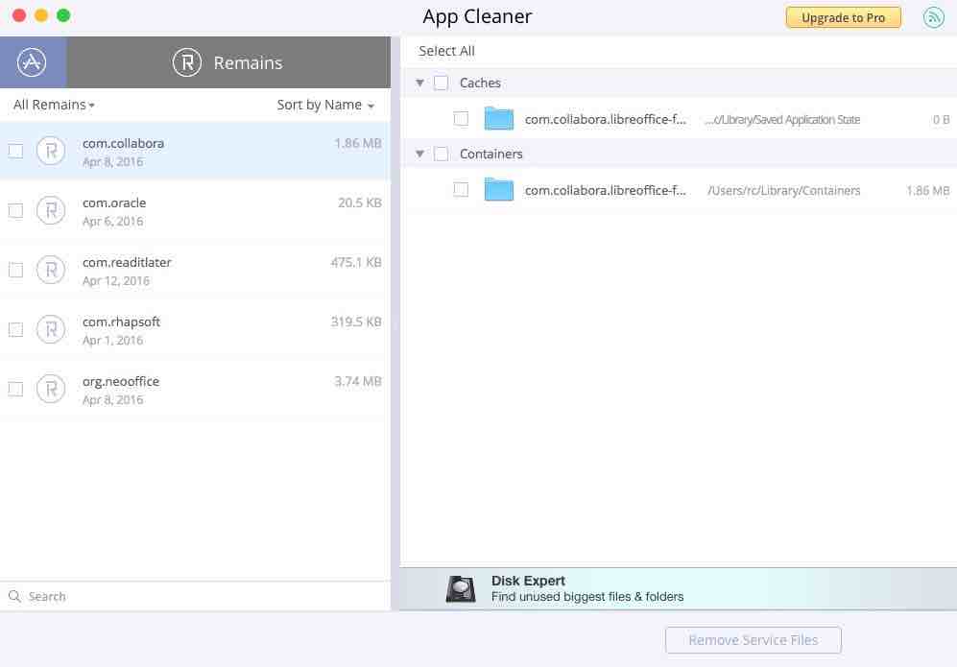The height and width of the screenshot is (667, 957).
Task: Select the com.collabora remains entry
Action: click(x=195, y=151)
